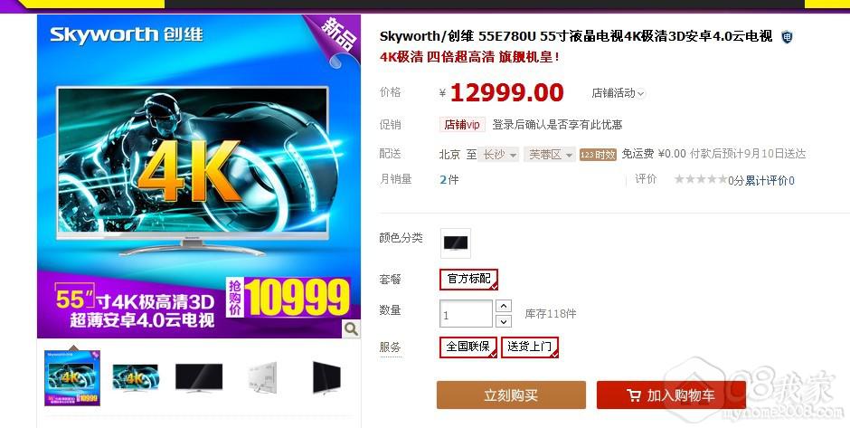Click the 123时效 delivery badge
The width and height of the screenshot is (850, 428).
click(598, 155)
